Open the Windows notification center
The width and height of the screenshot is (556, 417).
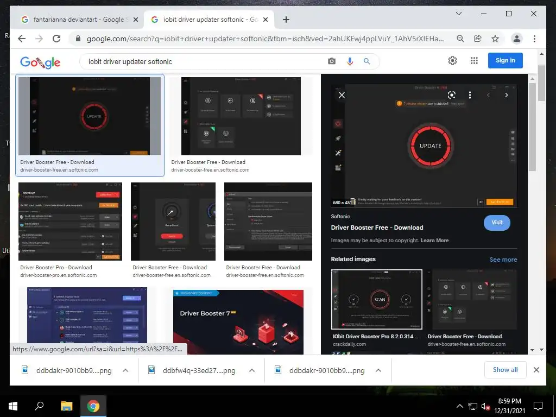coord(538,406)
